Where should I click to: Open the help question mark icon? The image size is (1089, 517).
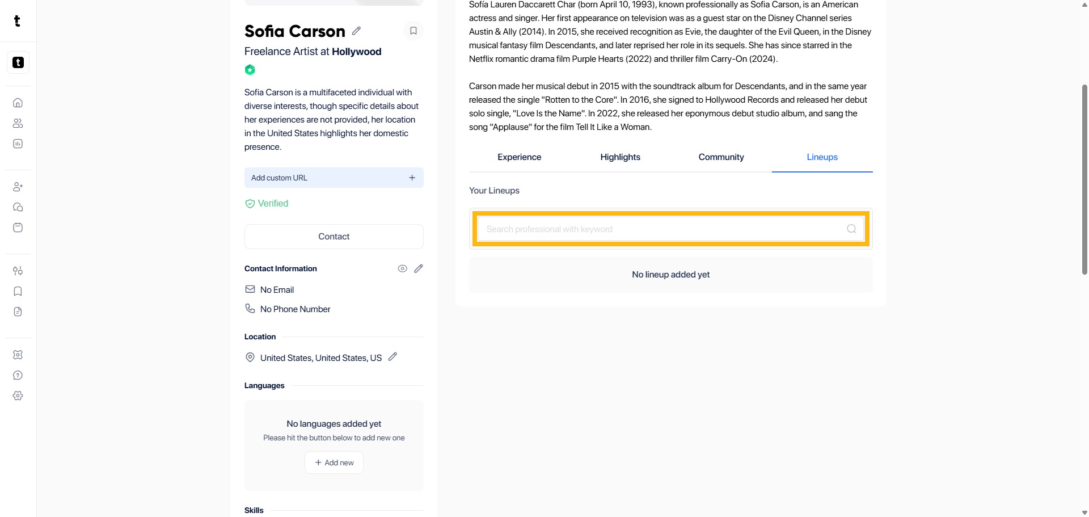18,375
